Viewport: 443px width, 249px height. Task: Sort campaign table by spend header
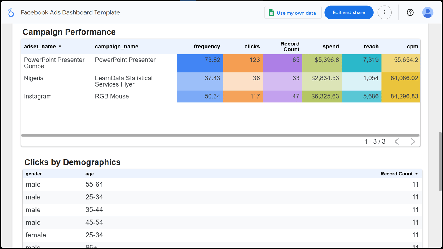pyautogui.click(x=330, y=47)
